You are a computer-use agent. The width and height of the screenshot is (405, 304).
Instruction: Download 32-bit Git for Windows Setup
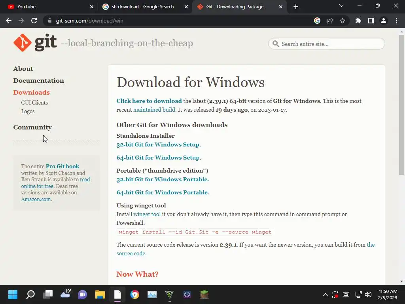tap(158, 144)
